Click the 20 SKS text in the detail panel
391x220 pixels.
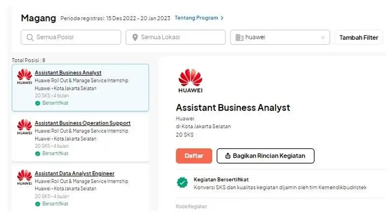tap(185, 135)
